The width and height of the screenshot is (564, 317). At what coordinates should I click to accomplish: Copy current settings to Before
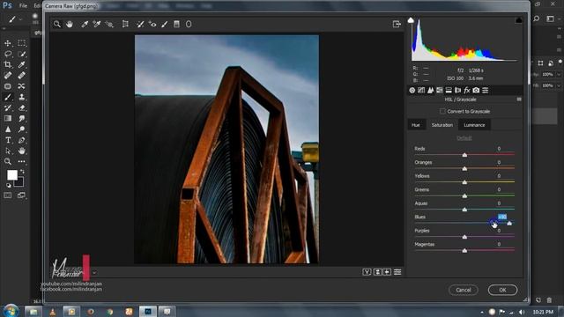pyautogui.click(x=387, y=272)
